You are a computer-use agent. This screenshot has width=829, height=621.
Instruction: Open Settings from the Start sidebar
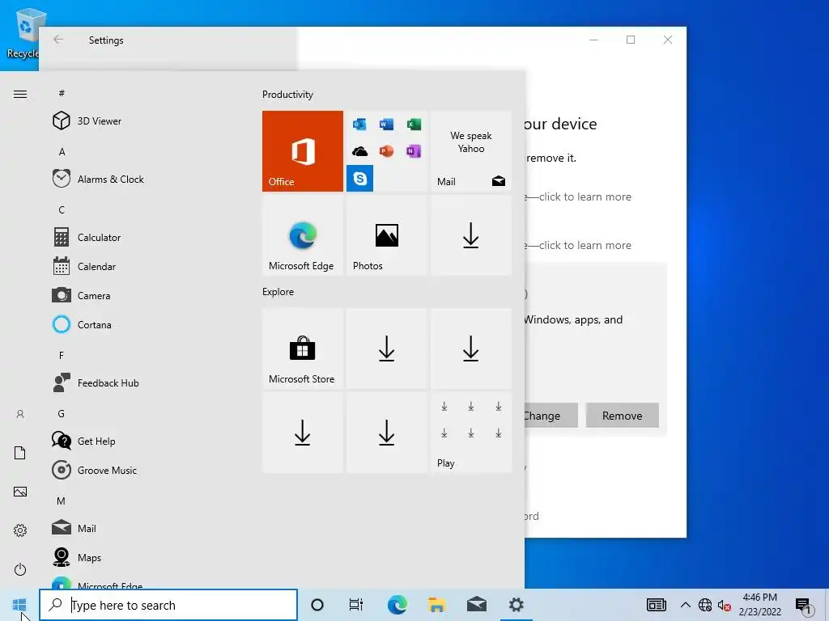(20, 530)
